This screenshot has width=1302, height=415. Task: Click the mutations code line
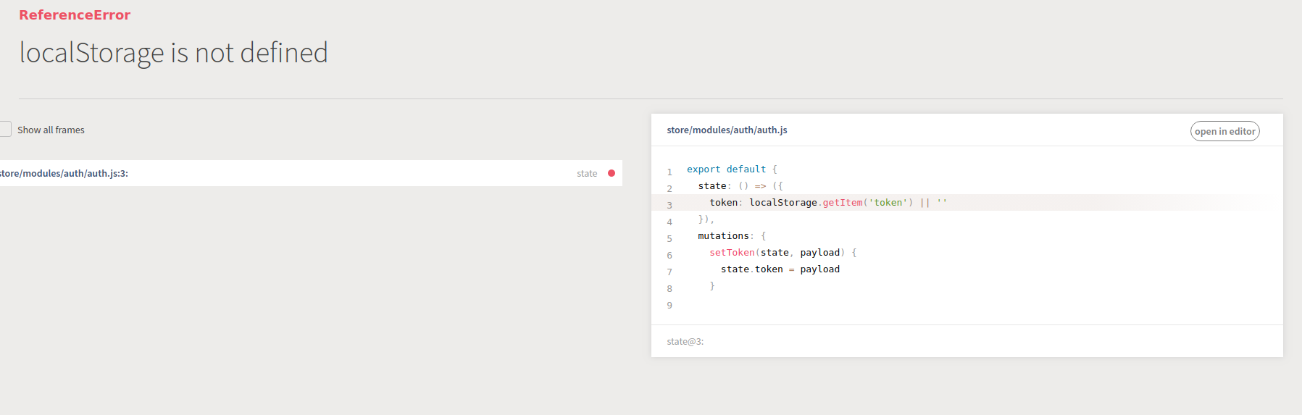click(732, 236)
